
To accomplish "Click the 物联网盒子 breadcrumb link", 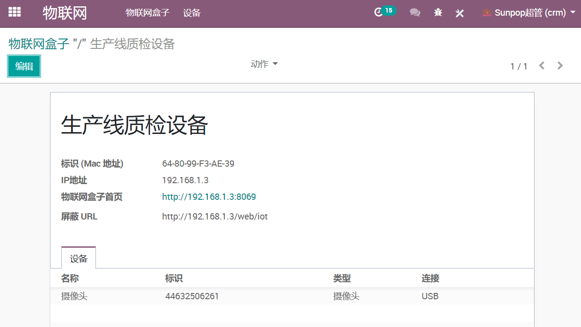I will coord(39,44).
